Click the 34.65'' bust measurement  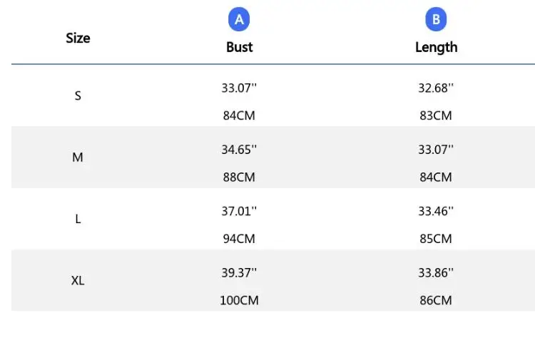[x=239, y=150]
